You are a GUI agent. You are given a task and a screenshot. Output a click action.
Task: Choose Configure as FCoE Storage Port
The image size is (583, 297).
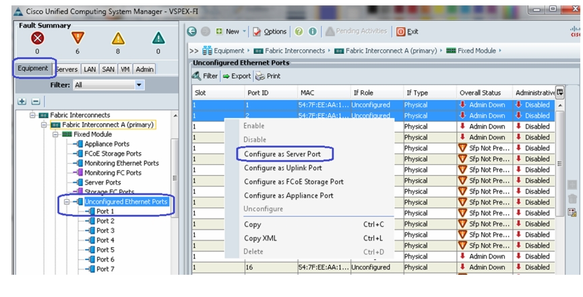[x=294, y=182]
